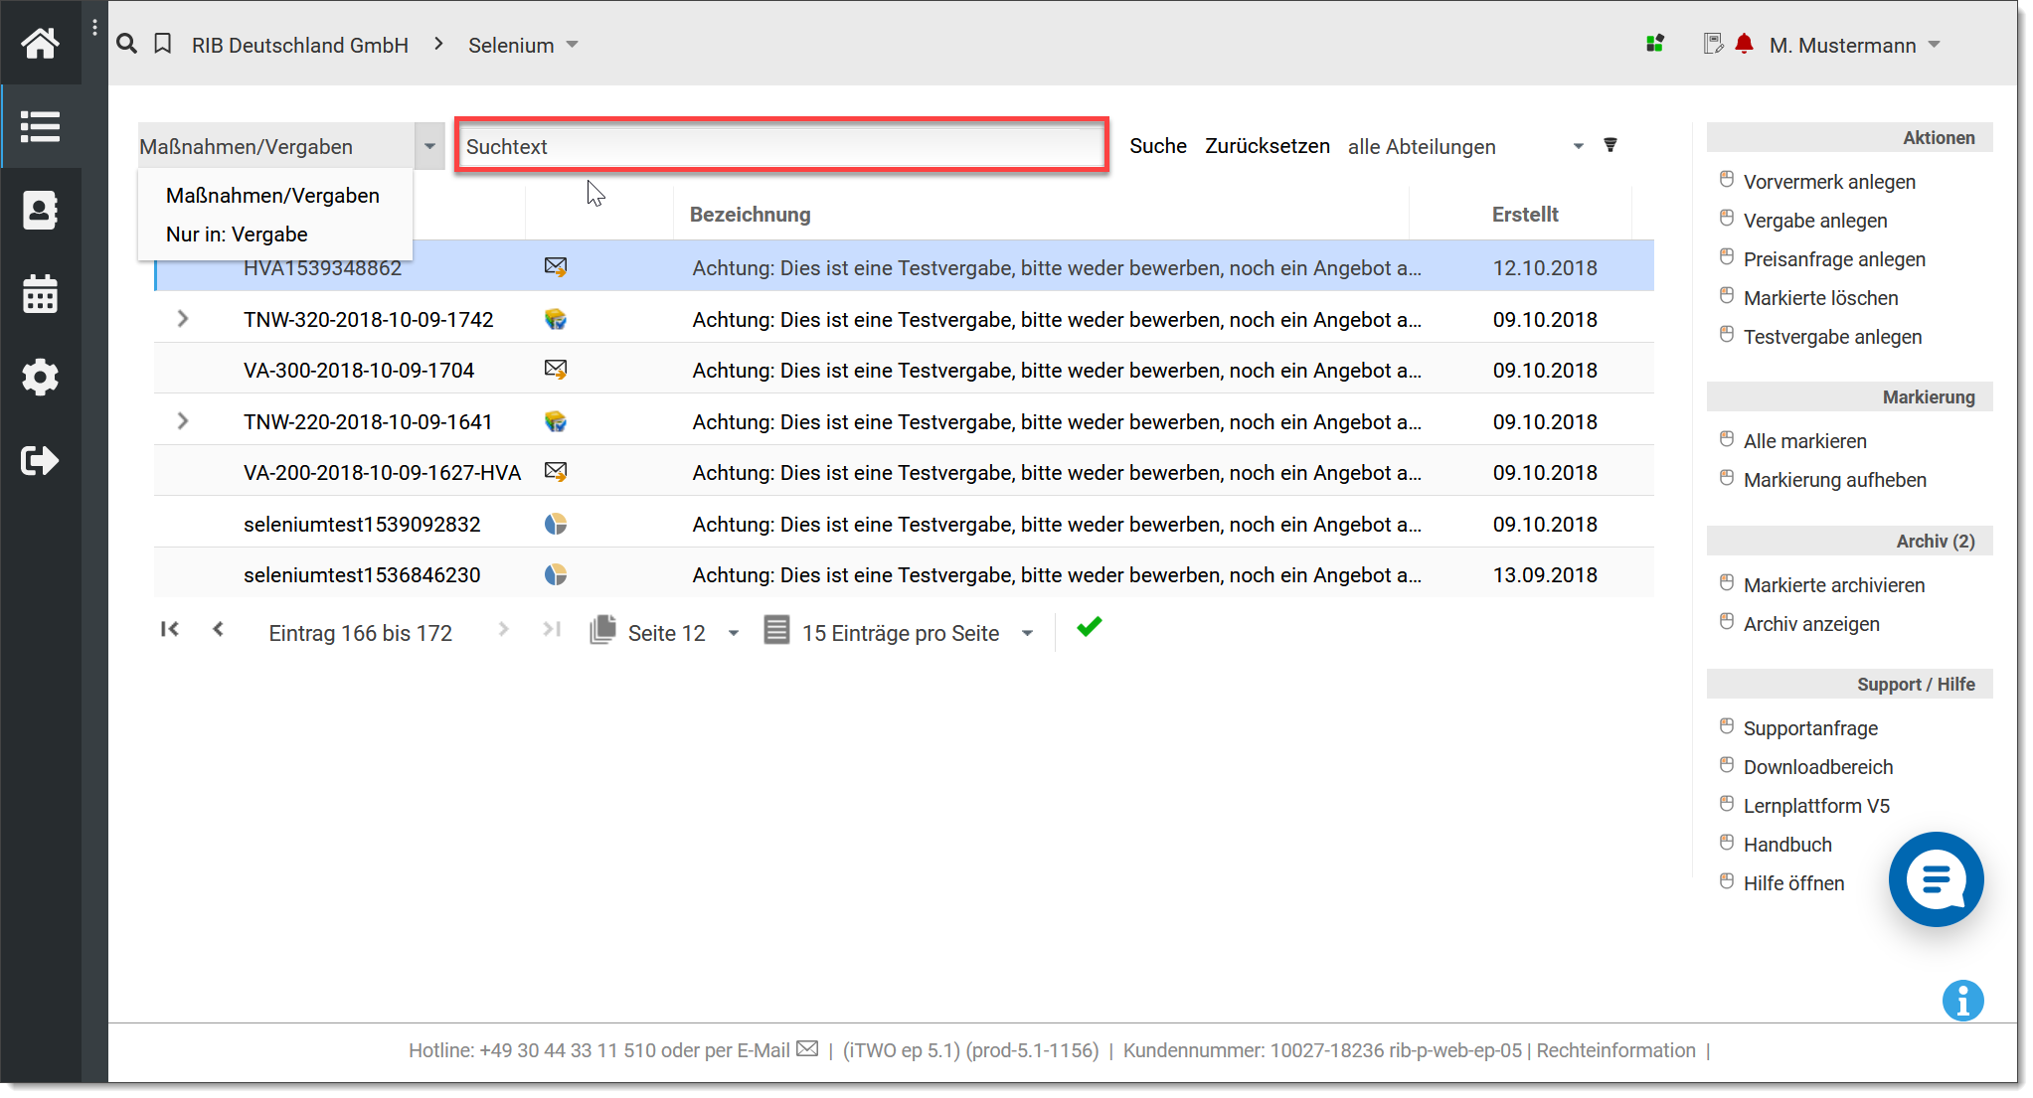Click the e-mail envelope in footer
The height and width of the screenshot is (1098, 2033).
[x=807, y=1049]
